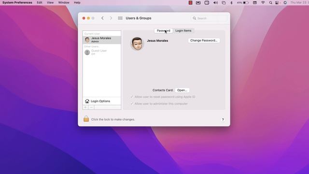Select Login Options in sidebar
This screenshot has width=309, height=174.
pos(102,101)
